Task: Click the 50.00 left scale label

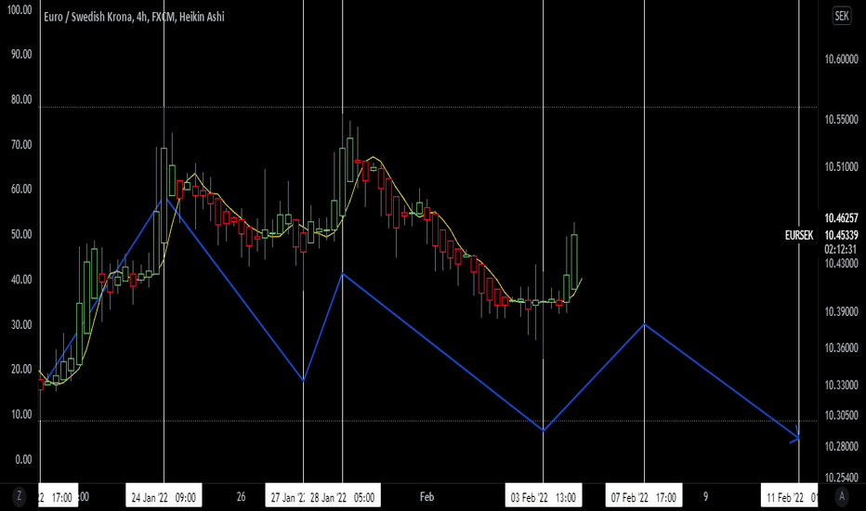Action: click(21, 234)
